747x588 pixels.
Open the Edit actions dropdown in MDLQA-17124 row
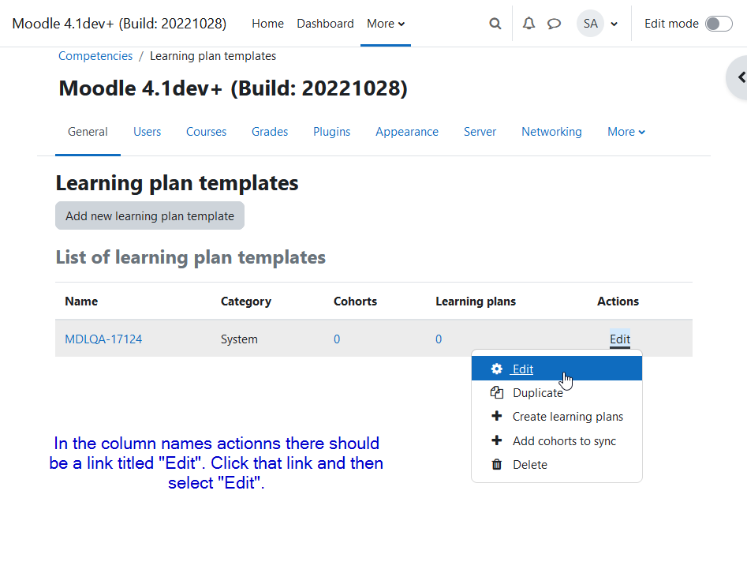click(620, 339)
